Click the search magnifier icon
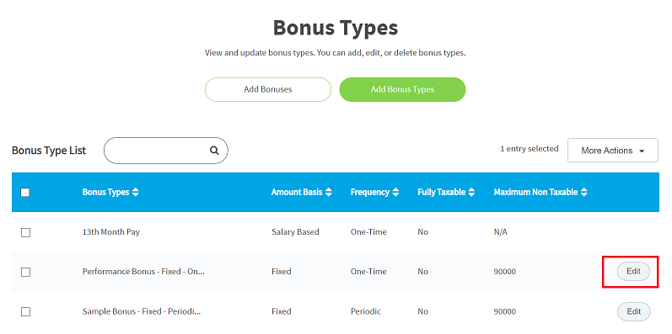Image resolution: width=672 pixels, height=334 pixels. coord(214,151)
